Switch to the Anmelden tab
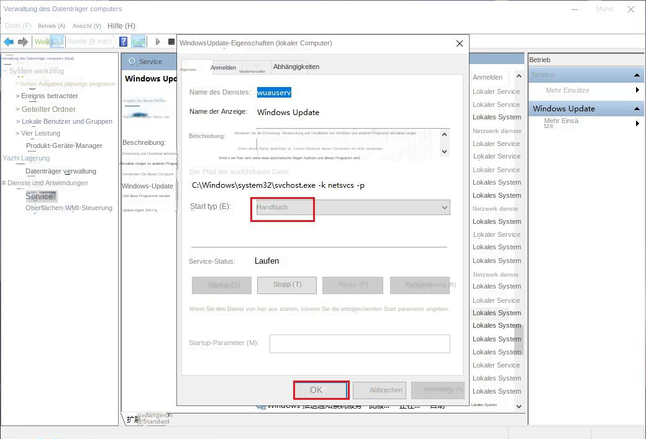646x439 pixels. tap(223, 67)
